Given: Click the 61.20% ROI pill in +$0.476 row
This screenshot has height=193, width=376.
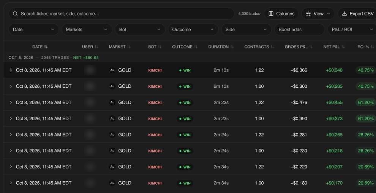Looking at the screenshot, I should coord(366,103).
